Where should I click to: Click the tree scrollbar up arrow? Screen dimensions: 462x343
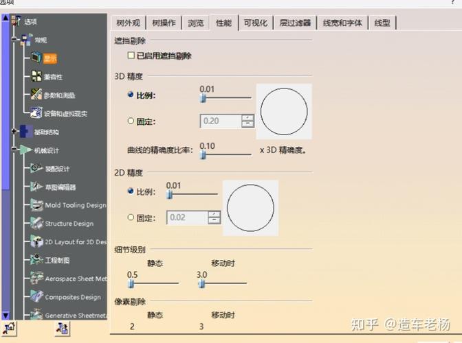[x=5, y=17]
